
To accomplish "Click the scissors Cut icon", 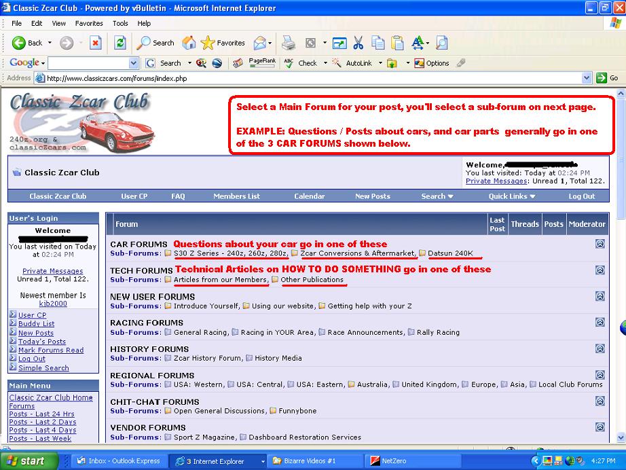I will (358, 43).
